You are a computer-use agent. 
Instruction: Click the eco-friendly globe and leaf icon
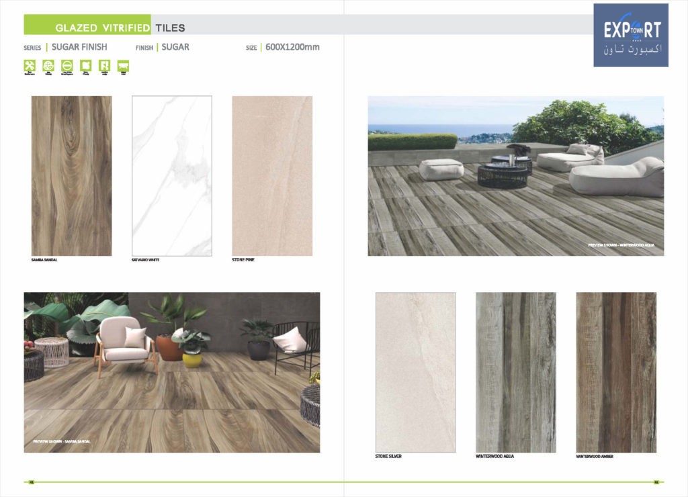47,64
